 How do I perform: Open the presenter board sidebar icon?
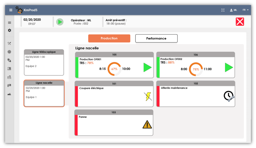tap(9, 85)
